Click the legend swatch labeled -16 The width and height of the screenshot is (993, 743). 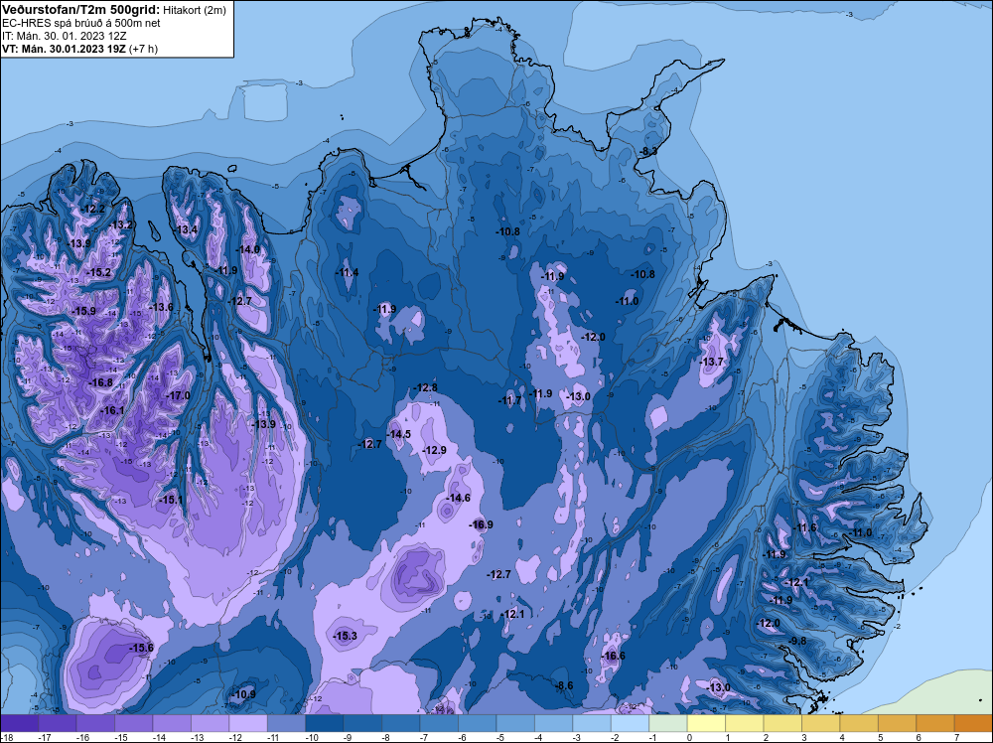[x=95, y=723]
